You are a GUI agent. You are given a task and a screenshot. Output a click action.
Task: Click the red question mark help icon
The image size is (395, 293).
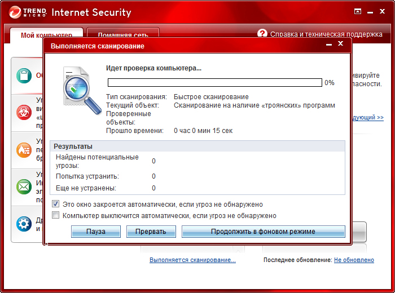click(262, 34)
